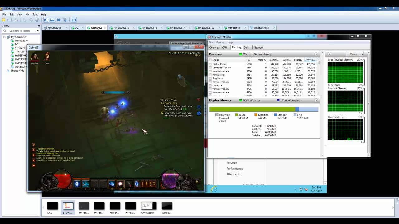Viewport: 399px width, 224px height.
Task: Collapse the graphs pane arrow button
Action: click(329, 54)
